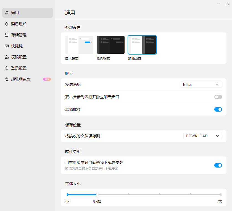Click the 超级调色盘 palette icon
The image size is (232, 211).
click(7, 79)
